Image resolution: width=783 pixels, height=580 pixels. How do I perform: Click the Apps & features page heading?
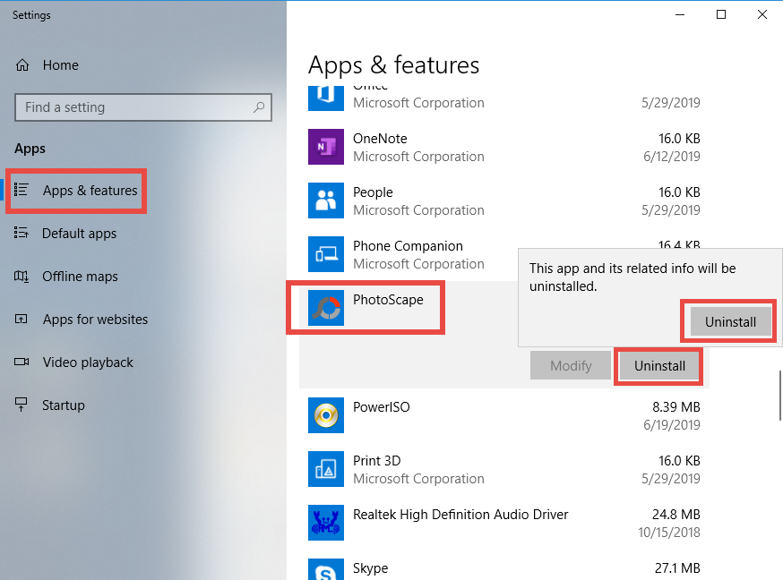coord(393,65)
